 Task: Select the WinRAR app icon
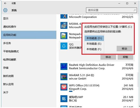pyautogui.click(x=64, y=77)
